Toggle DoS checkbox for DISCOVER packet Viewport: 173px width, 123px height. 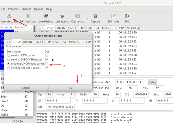point(47,60)
